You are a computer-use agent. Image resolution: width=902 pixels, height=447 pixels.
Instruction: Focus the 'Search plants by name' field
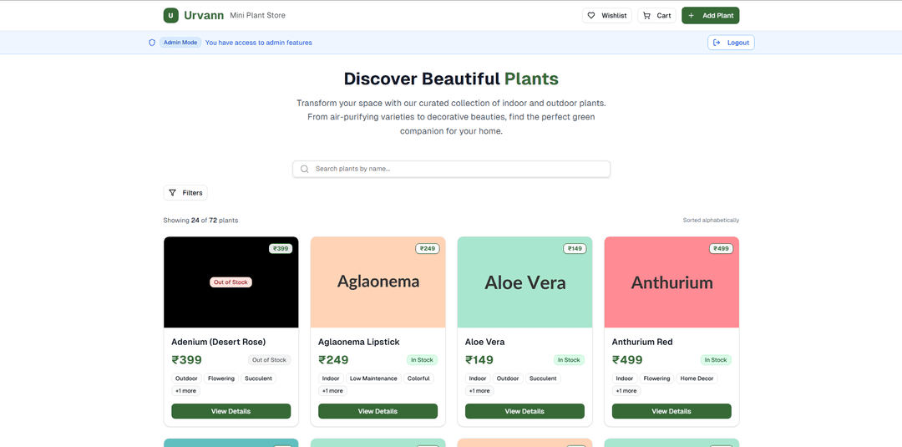458,169
